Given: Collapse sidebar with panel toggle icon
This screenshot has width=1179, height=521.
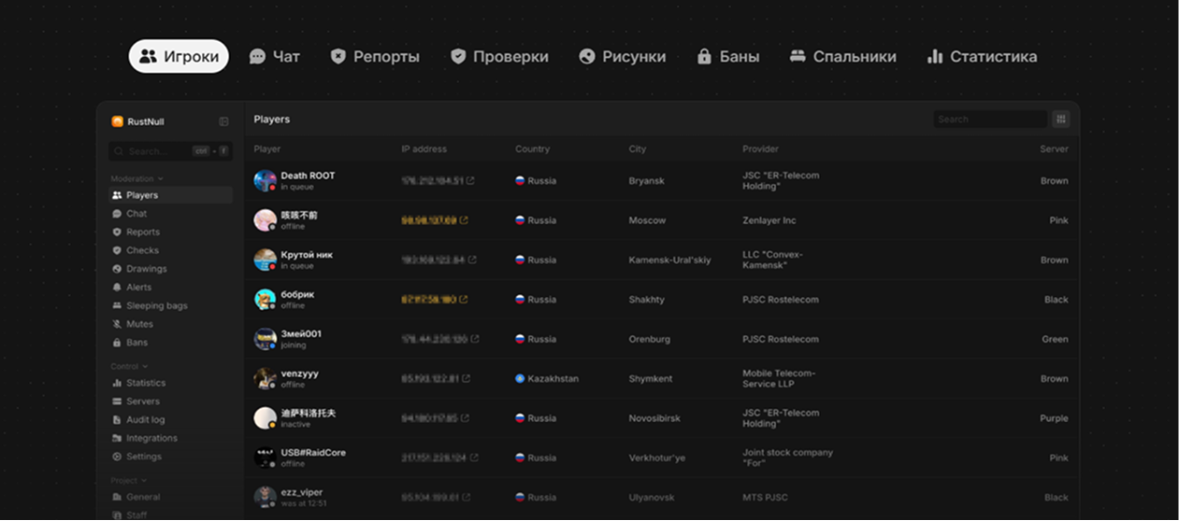Looking at the screenshot, I should [x=223, y=121].
